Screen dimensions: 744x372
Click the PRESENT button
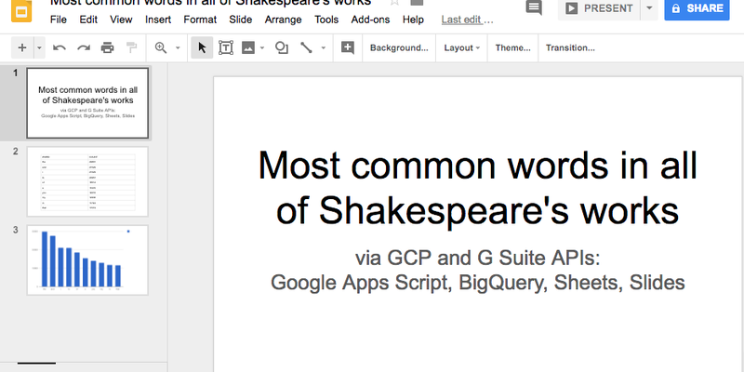599,9
